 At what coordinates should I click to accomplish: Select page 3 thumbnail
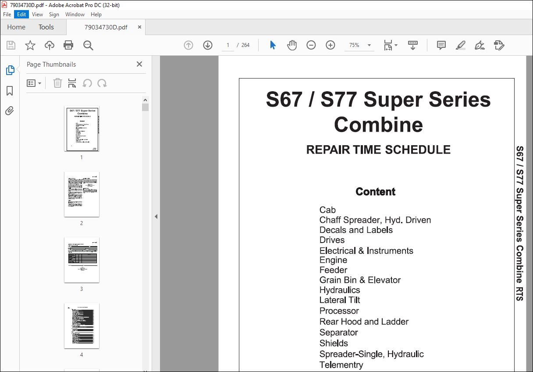tap(82, 260)
